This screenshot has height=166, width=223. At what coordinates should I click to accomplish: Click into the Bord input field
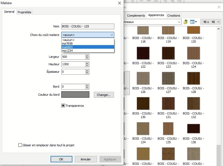coord(73,86)
